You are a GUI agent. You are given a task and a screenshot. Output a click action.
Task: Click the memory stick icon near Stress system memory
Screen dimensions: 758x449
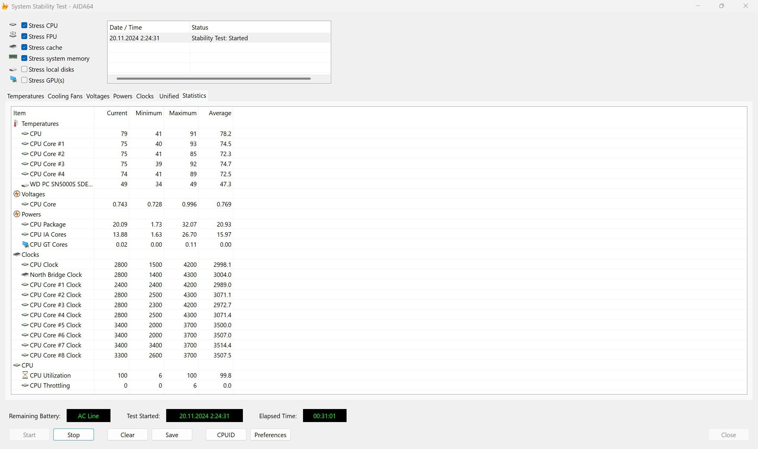tap(13, 57)
